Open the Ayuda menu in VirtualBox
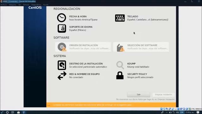This screenshot has height=114, width=202. click(46, 5)
